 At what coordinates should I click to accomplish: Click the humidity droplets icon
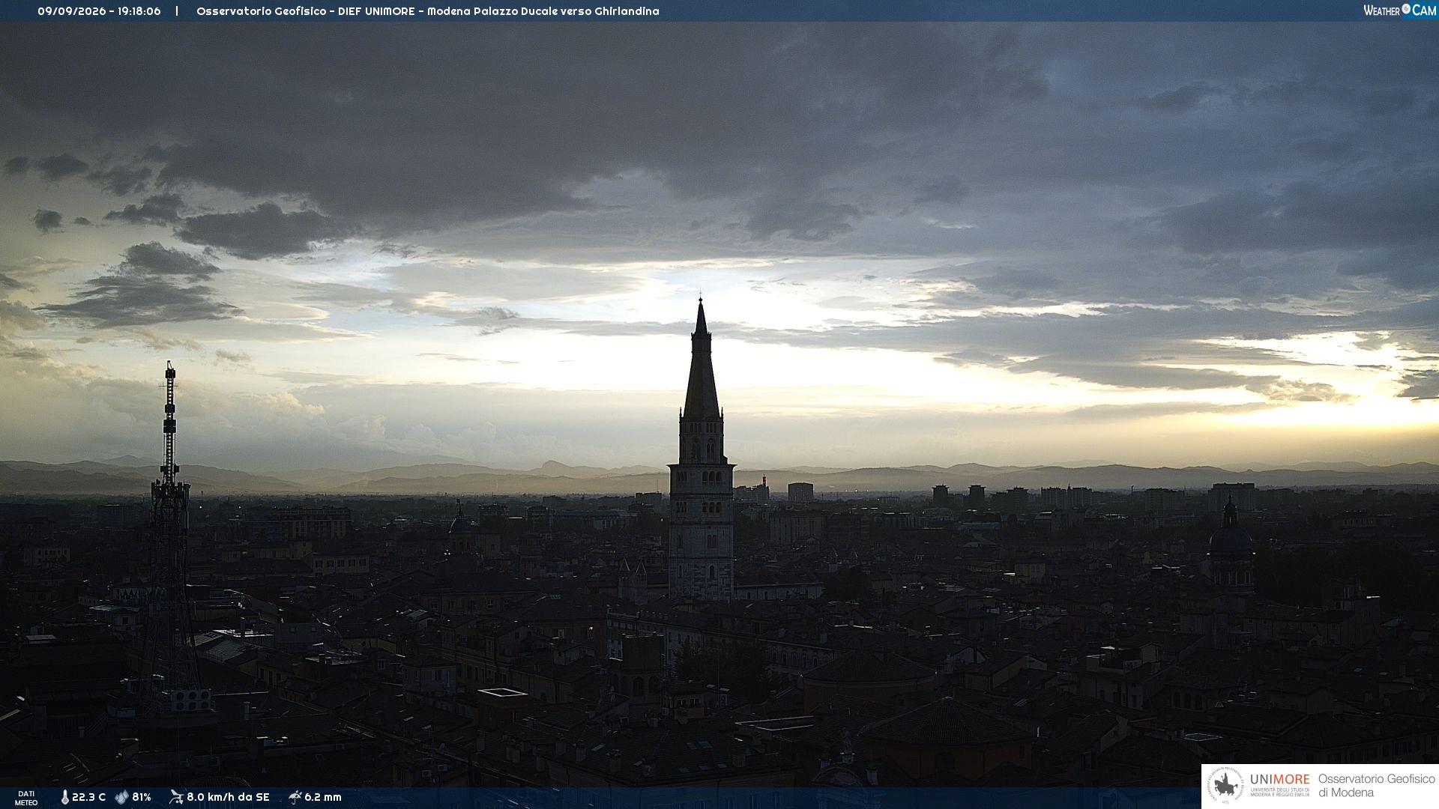pos(122,798)
